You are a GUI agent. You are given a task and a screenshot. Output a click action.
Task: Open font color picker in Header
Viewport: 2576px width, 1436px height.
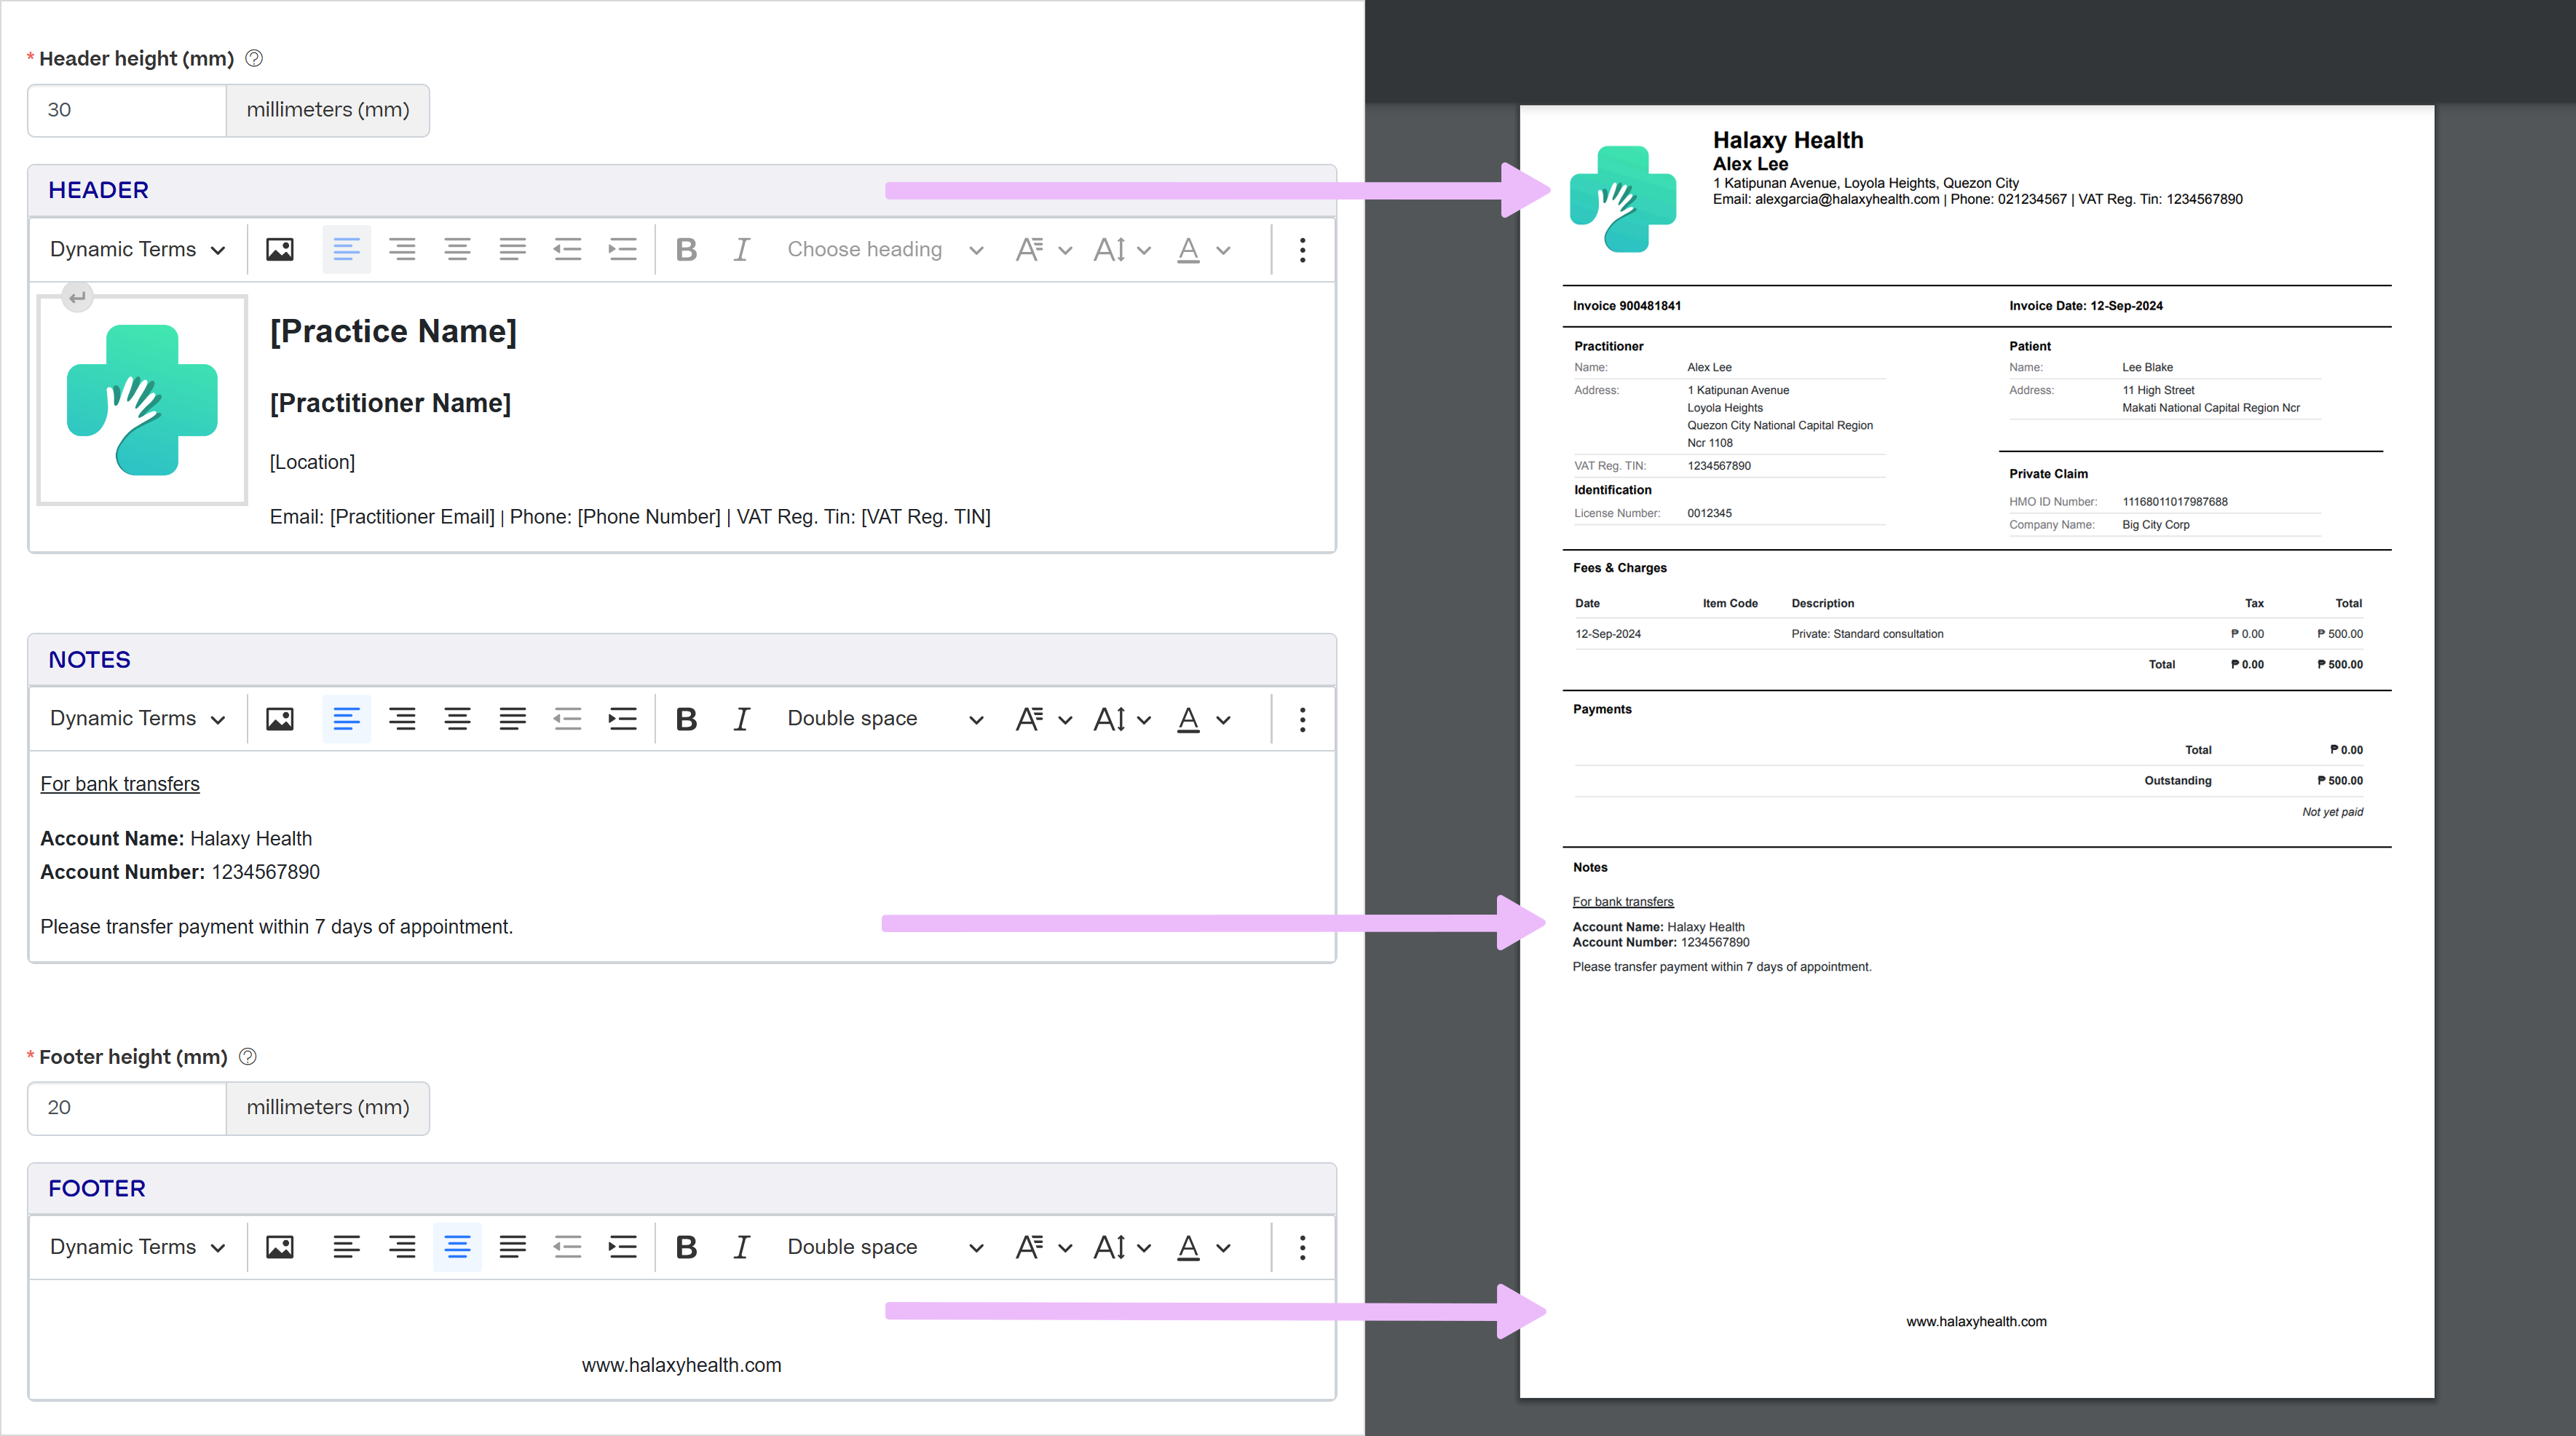tap(1203, 250)
